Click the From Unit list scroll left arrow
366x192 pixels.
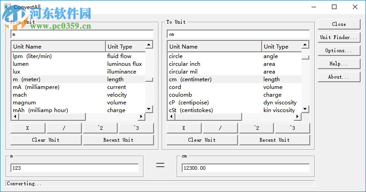tap(15, 116)
